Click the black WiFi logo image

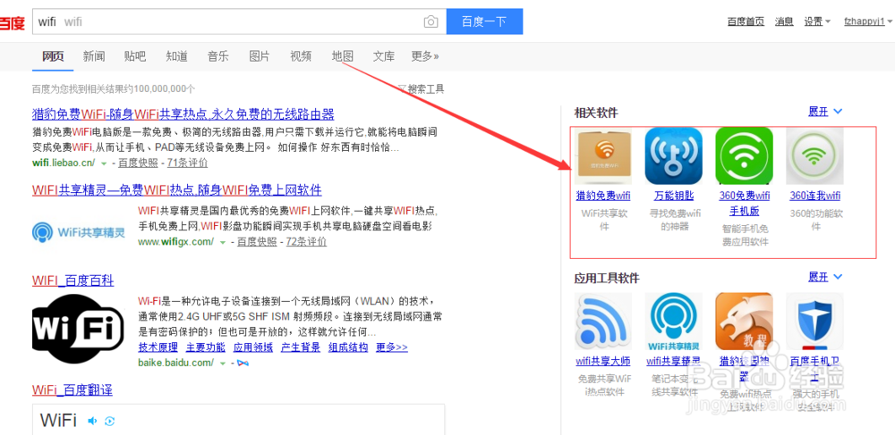(78, 329)
